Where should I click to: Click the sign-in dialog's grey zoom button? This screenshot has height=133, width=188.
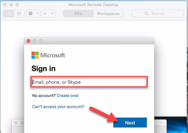(x=41, y=41)
